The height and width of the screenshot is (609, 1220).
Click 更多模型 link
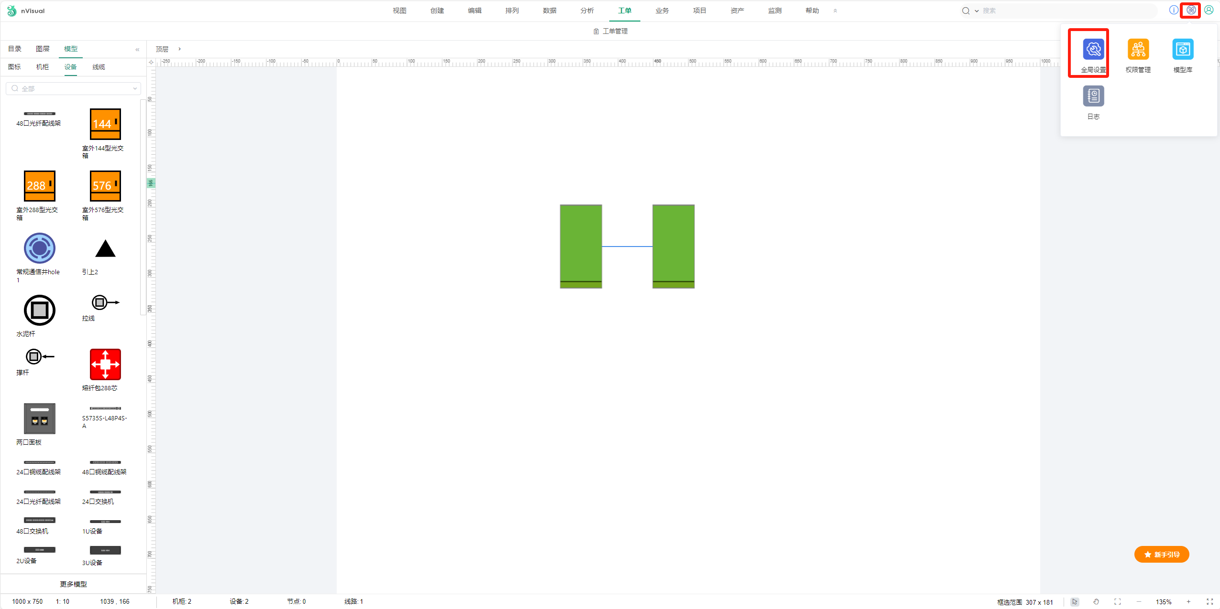tap(73, 584)
